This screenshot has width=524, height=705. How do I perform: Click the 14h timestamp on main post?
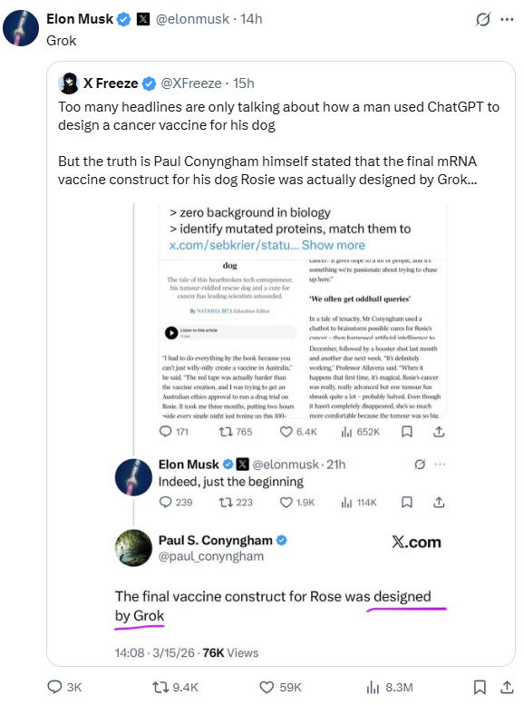pyautogui.click(x=251, y=19)
